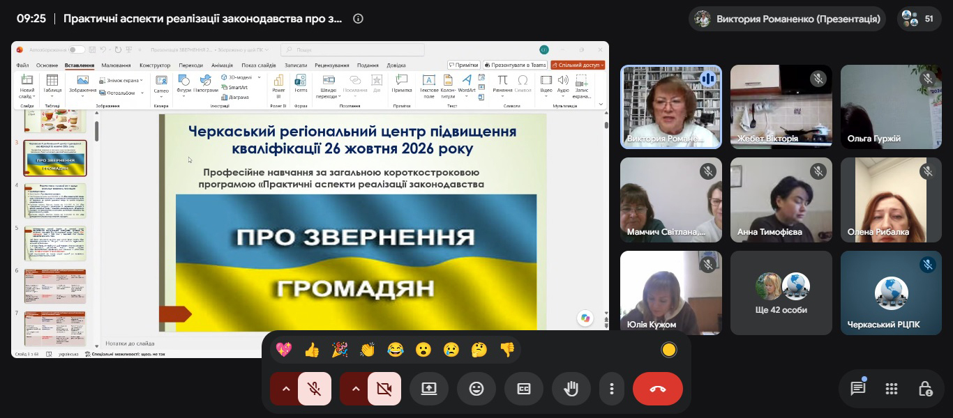Select Анна Тимофієва video tile
Viewport: 953px width, 418px height.
click(x=781, y=200)
